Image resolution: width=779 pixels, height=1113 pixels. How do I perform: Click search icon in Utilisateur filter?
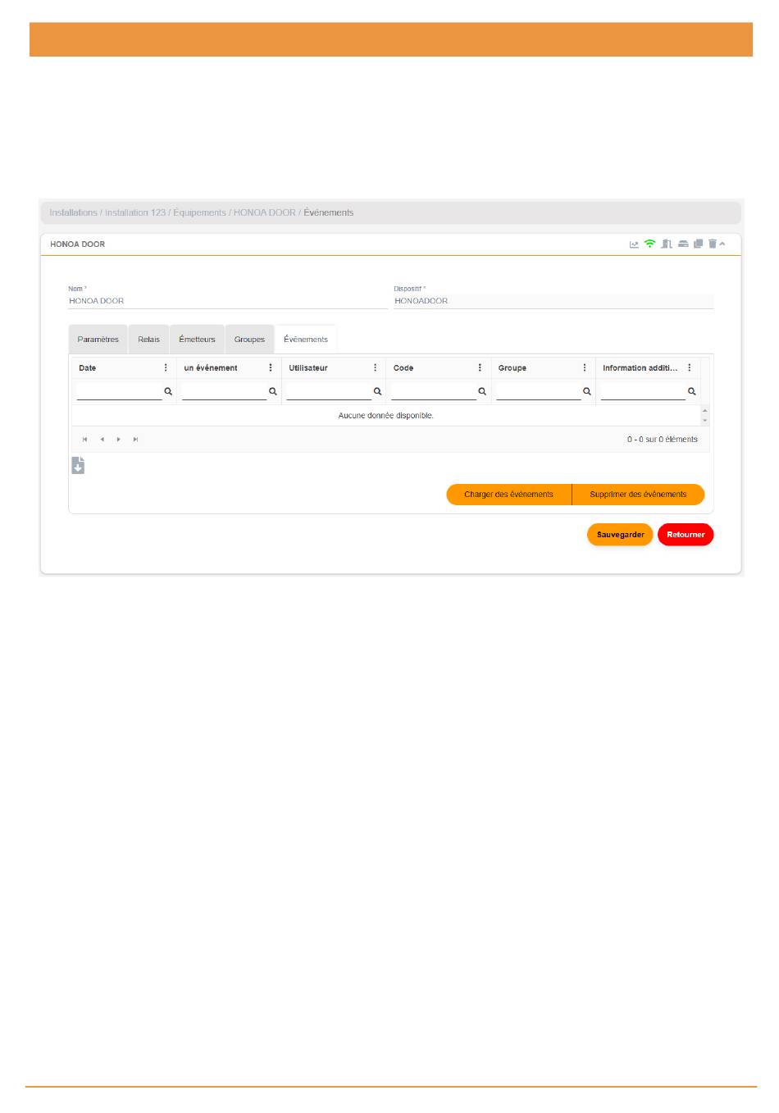point(377,391)
